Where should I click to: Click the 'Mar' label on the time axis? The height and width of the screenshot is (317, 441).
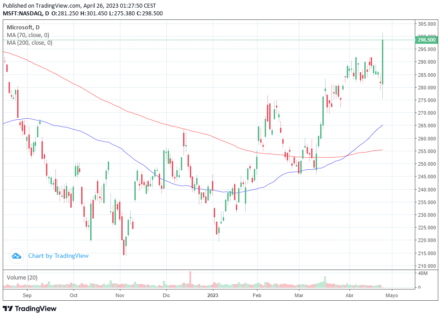tap(299, 295)
